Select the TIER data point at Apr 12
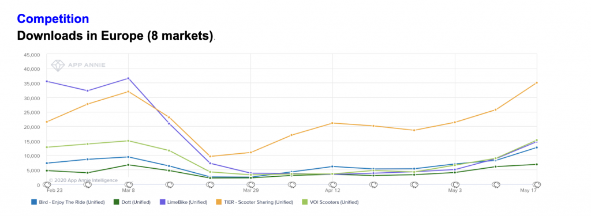The image size is (591, 216). [332, 123]
